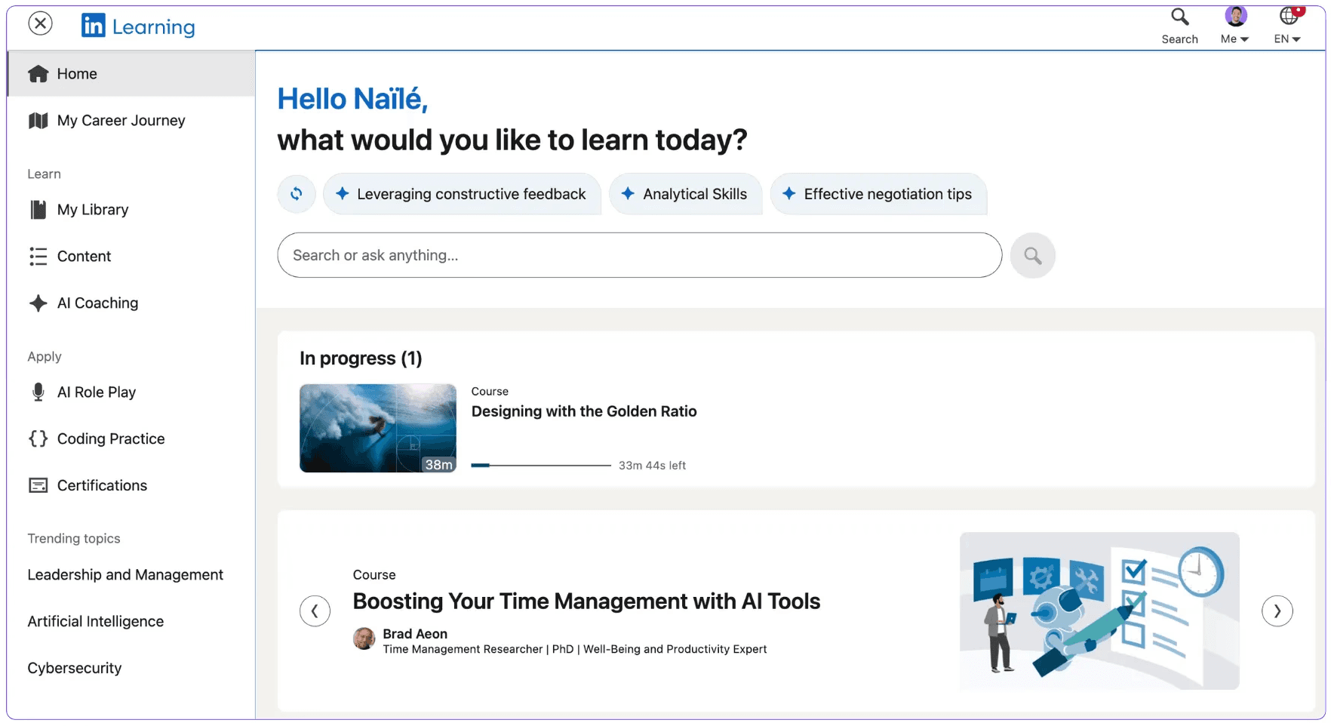This screenshot has height=726, width=1334.
Task: Click the My Library bookmark icon
Action: (x=38, y=210)
